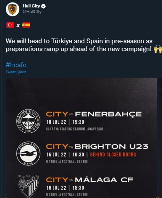Click the 10 Jul 22 19:30 date line
Image resolution: width=162 pixels, height=198 pixels.
65,122
